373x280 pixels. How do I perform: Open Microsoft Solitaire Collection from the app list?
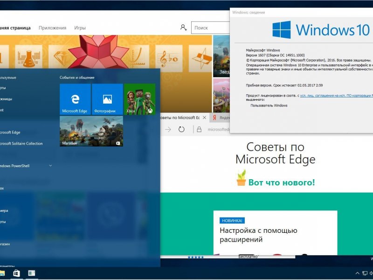(x=21, y=143)
